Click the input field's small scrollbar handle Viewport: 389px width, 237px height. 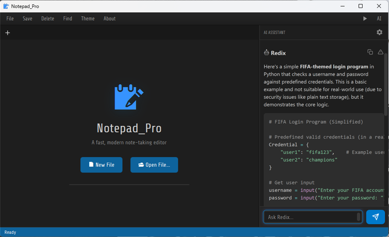tap(358, 217)
